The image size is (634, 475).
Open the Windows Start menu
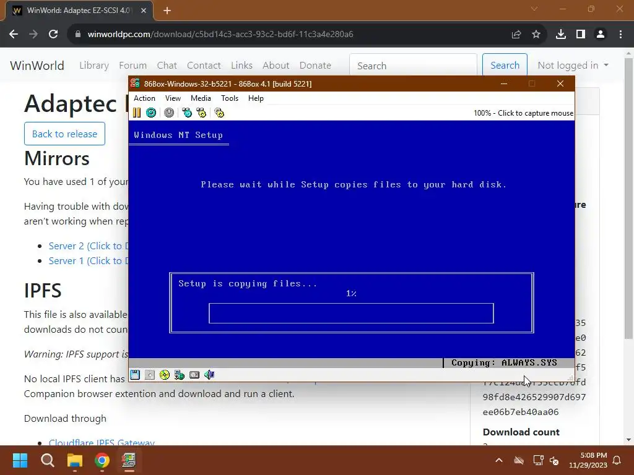[x=20, y=460]
